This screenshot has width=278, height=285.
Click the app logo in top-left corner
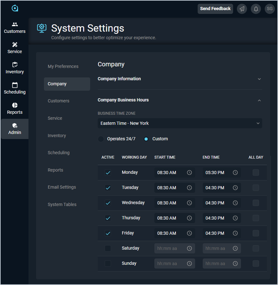[15, 8]
